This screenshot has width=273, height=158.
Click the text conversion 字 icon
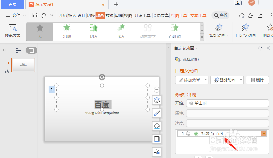(x=157, y=152)
